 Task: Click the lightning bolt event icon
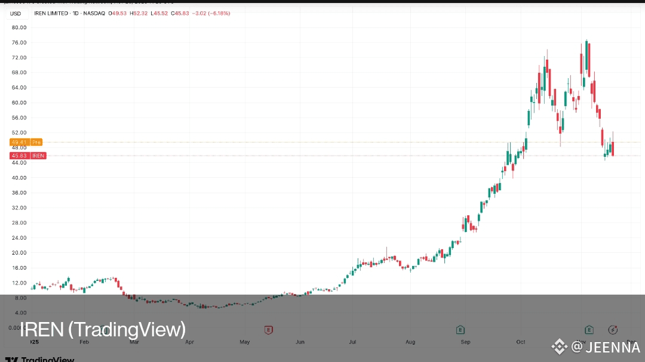coord(613,330)
